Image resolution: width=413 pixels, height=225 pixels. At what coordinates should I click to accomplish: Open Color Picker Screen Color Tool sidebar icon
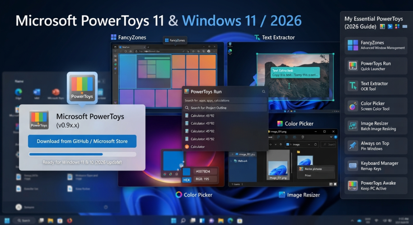(x=353, y=106)
